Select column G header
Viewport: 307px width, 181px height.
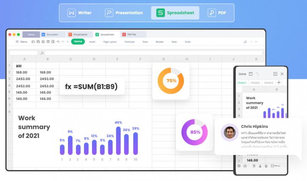tap(164, 59)
